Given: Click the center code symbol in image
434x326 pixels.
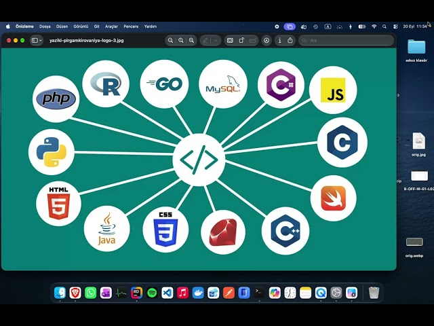Looking at the screenshot, I should click(199, 160).
